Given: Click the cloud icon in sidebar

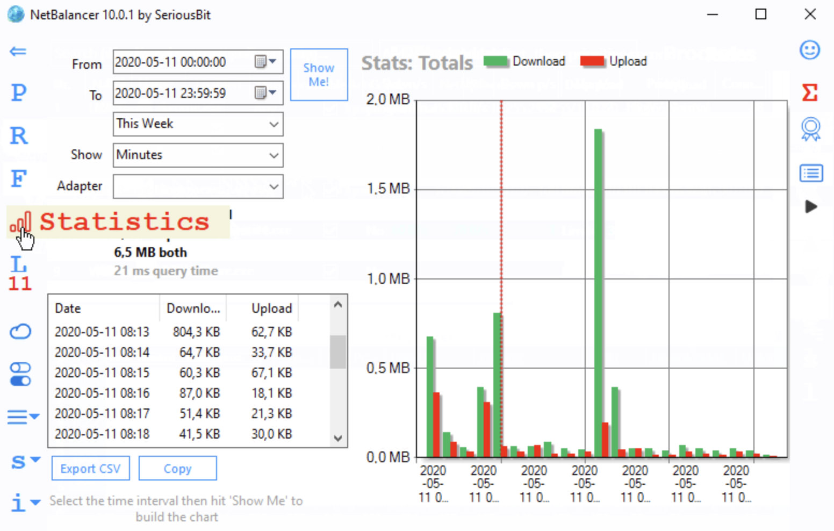Looking at the screenshot, I should (20, 332).
